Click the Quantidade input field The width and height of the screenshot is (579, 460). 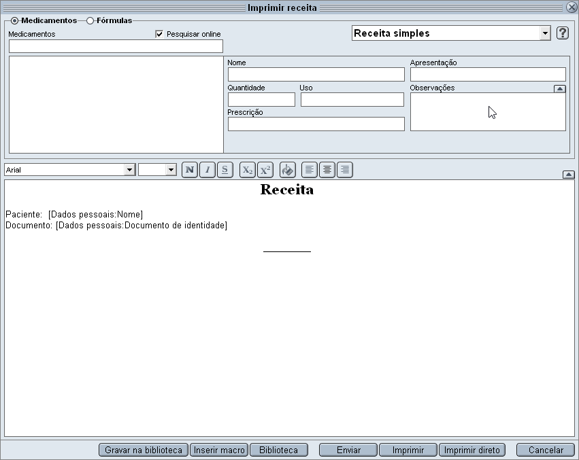261,100
